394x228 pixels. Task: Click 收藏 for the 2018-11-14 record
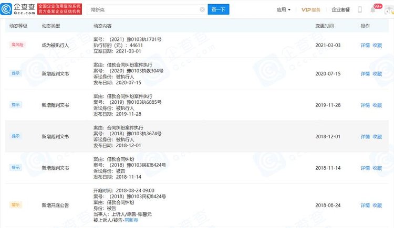tap(377, 168)
